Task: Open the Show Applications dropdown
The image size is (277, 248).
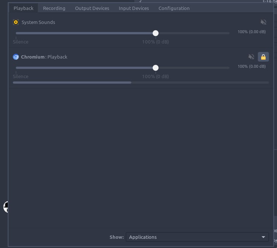Action: 197,237
